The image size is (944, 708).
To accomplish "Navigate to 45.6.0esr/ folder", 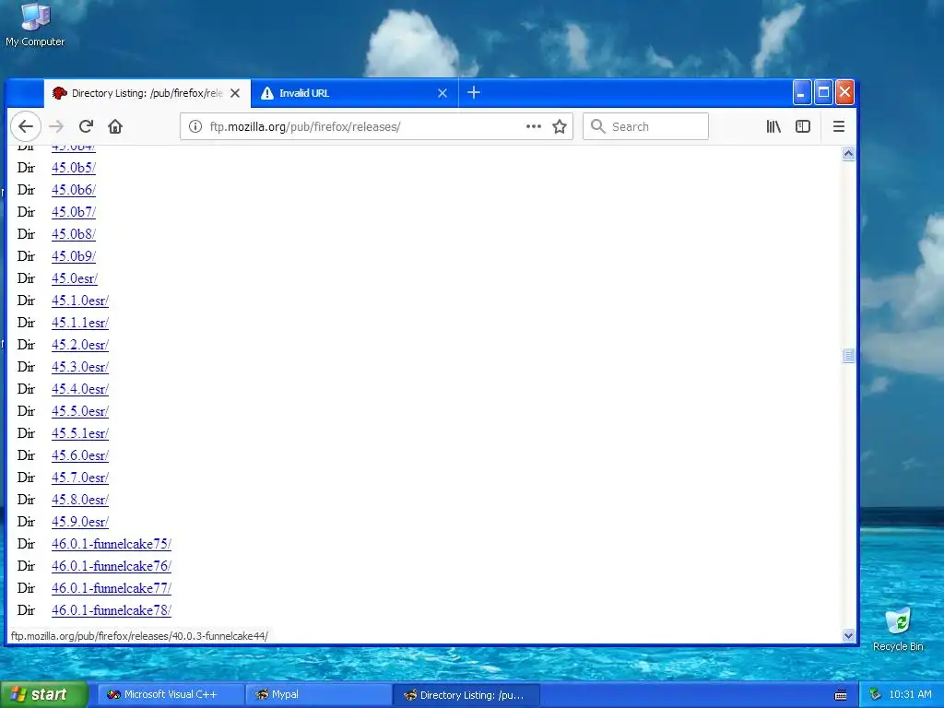I will tap(80, 455).
